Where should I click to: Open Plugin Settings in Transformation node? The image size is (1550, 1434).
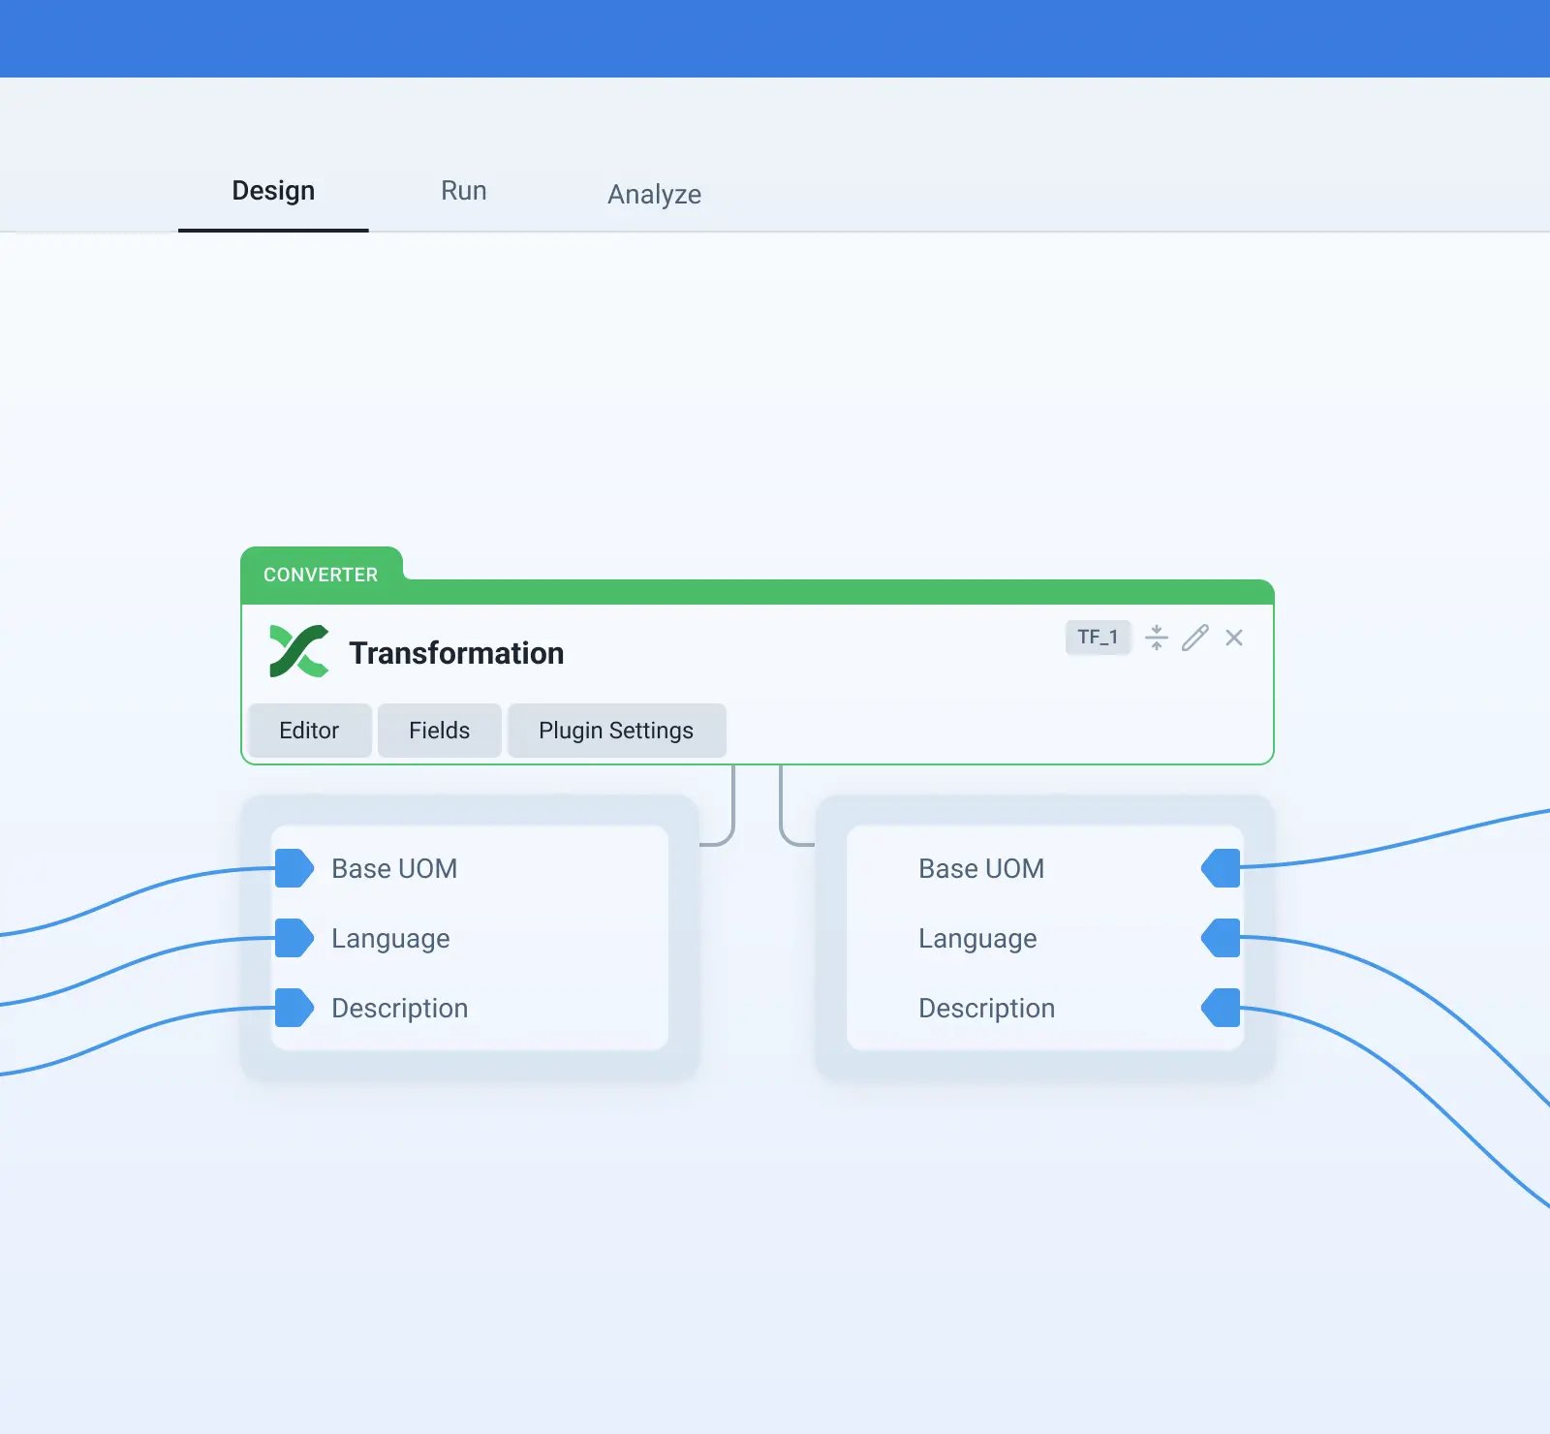click(616, 731)
